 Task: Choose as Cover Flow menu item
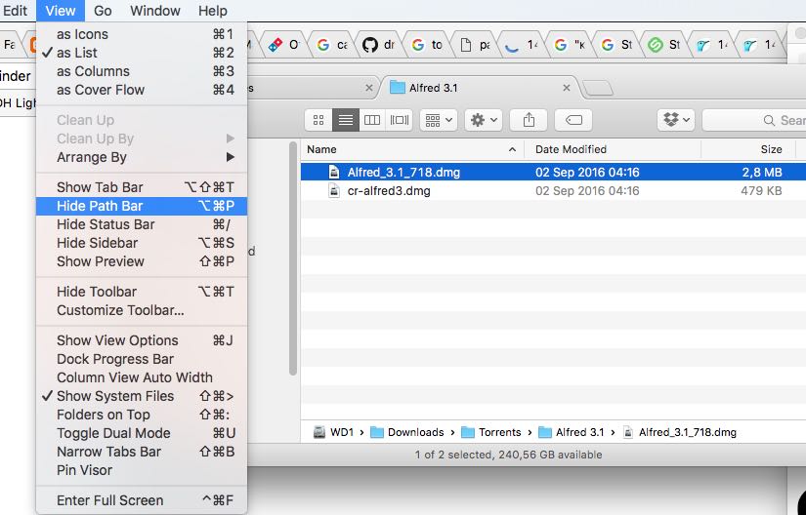click(x=142, y=90)
